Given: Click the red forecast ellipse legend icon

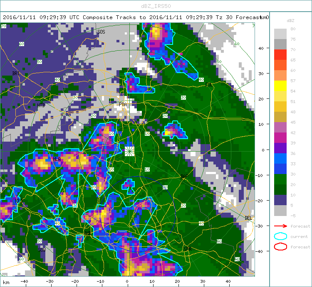Looking at the screenshot, I should click(280, 247).
